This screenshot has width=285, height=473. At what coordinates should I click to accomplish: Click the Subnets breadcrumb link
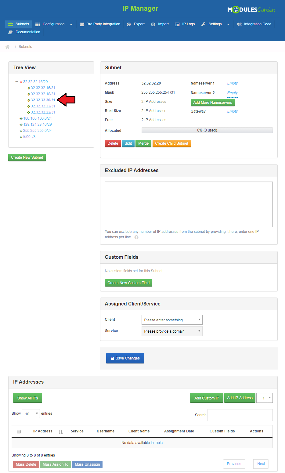(25, 47)
